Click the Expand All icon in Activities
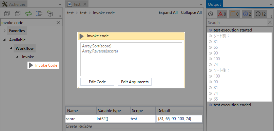Screen dimensions: 274x131 [7, 14]
